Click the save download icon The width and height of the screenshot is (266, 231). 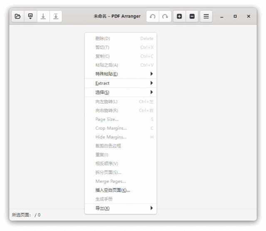[43, 16]
